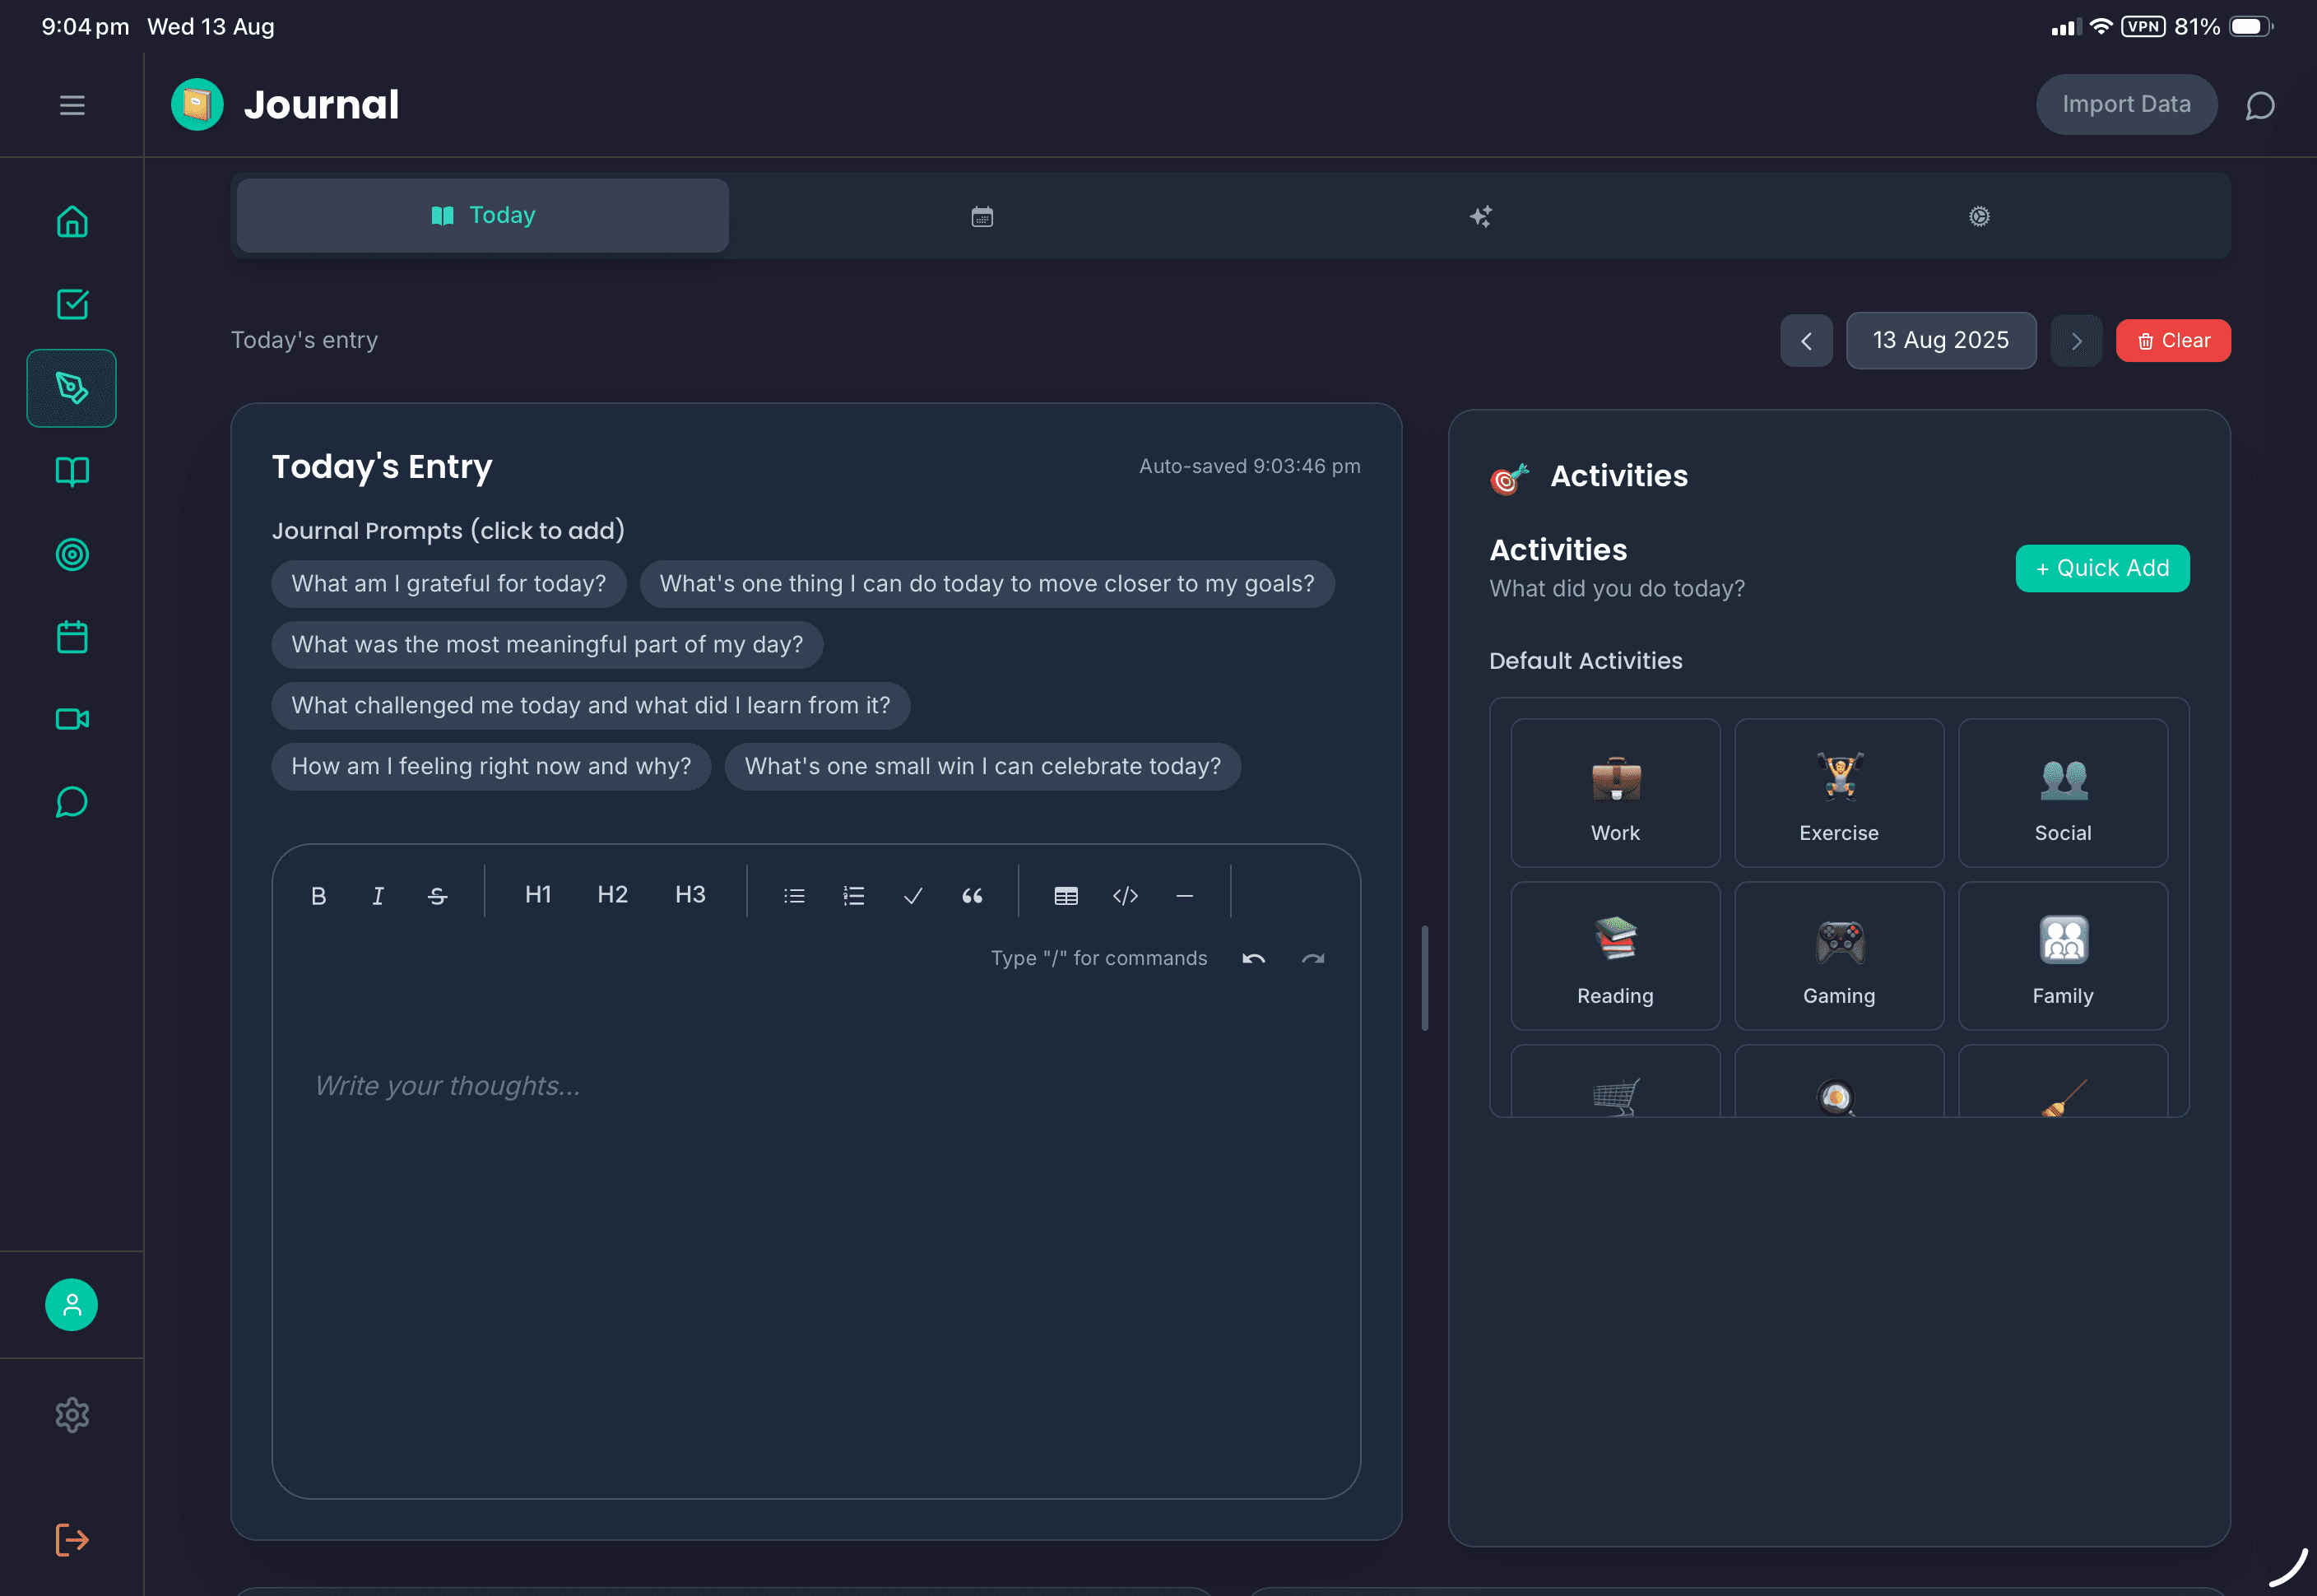
Task: Insert a table using the editor toolbar
Action: [x=1066, y=894]
